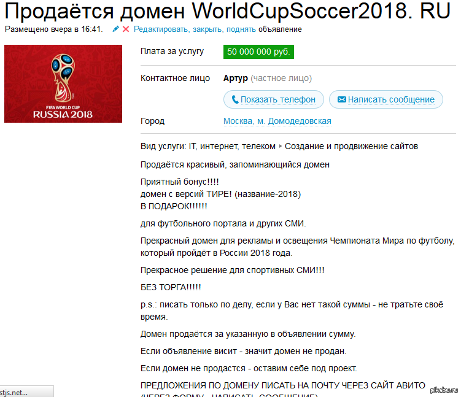Screen dimensions: 461x397
Task: Click the green 50 000 000 руб. price badge
Action: (x=258, y=52)
